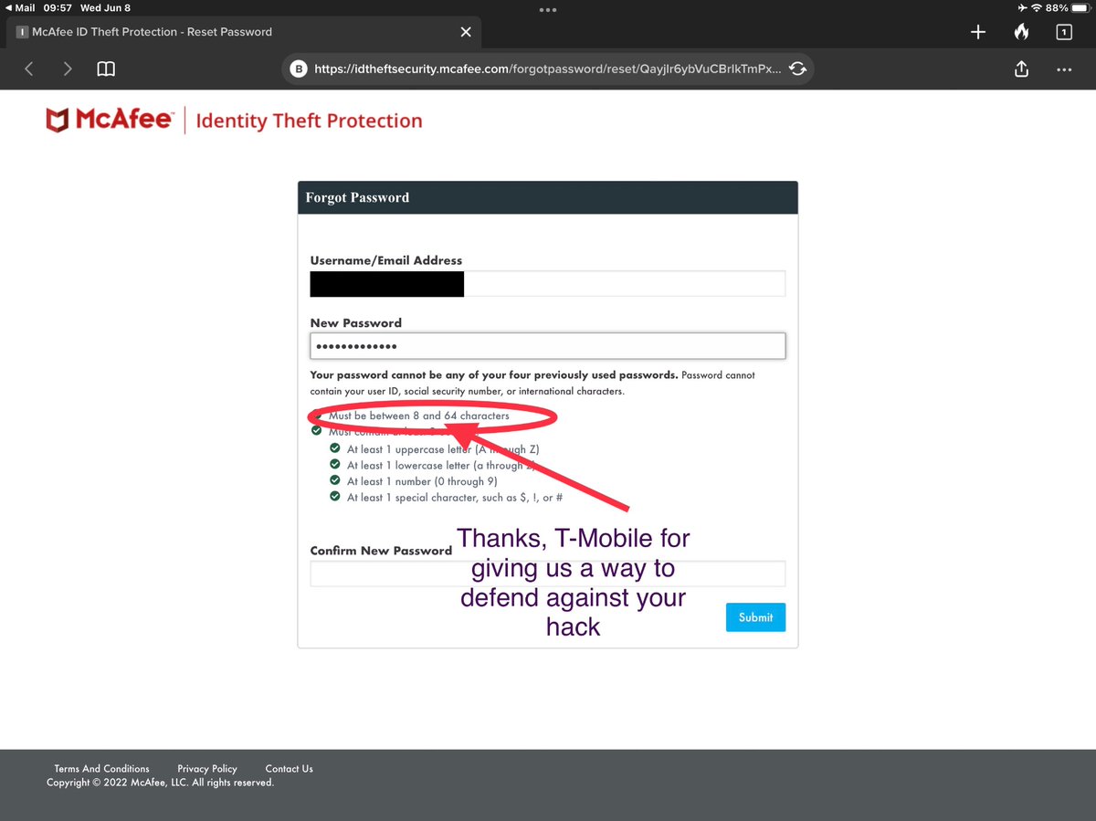Open the three-dot browser menu
The image size is (1096, 821).
pos(1064,68)
